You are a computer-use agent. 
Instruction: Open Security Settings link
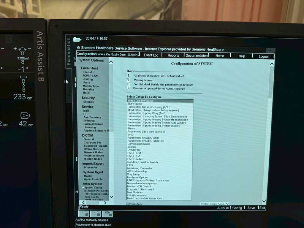point(88,102)
